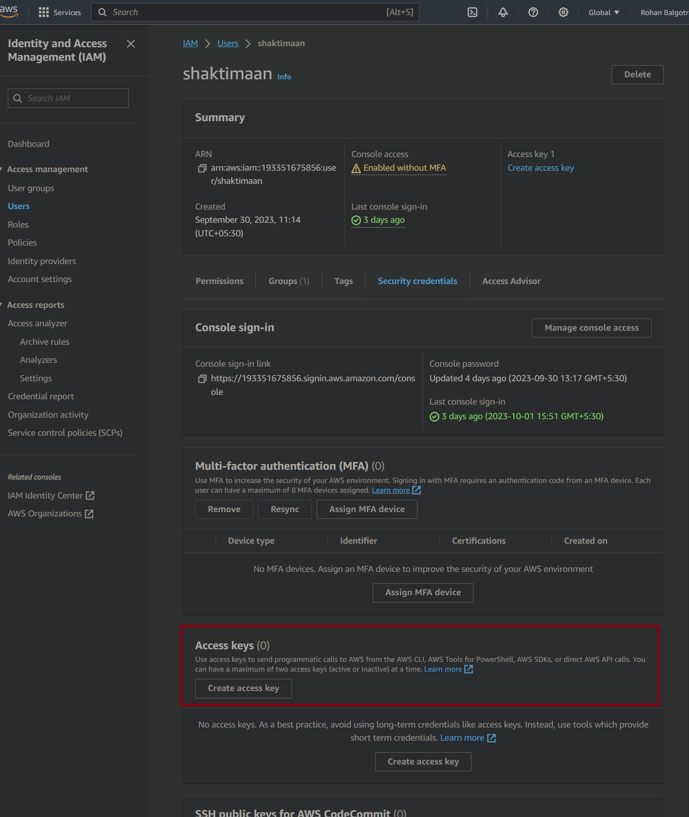
Task: Open Users breadcrumb link
Action: coord(228,43)
